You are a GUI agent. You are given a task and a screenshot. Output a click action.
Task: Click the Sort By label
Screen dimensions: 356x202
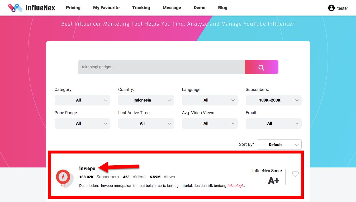tap(246, 145)
